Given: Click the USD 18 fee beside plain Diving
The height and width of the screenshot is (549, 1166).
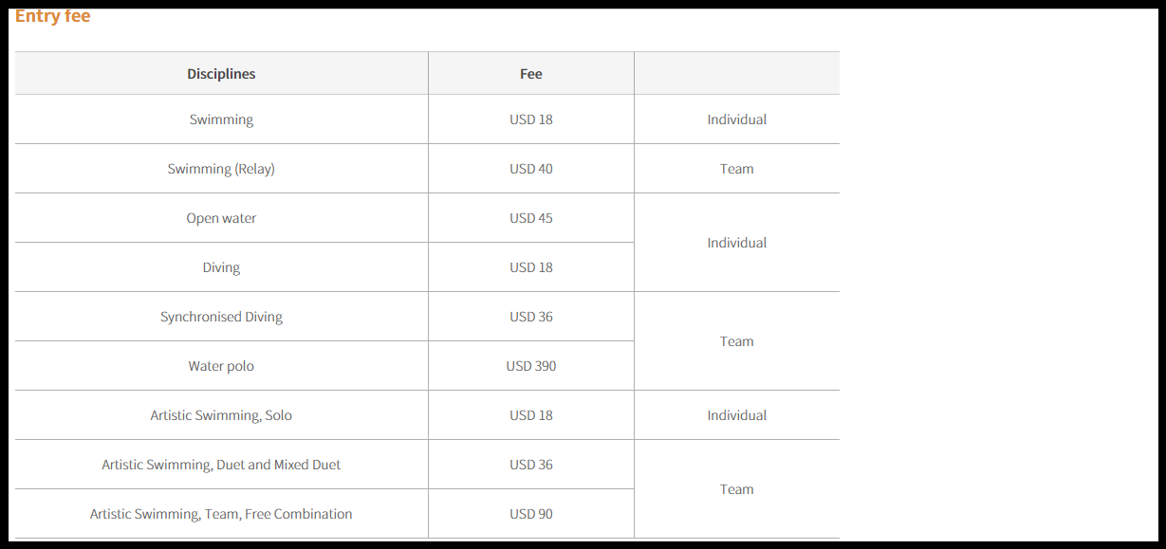Looking at the screenshot, I should click(x=531, y=267).
